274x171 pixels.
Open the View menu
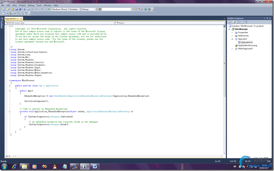coord(14,5)
